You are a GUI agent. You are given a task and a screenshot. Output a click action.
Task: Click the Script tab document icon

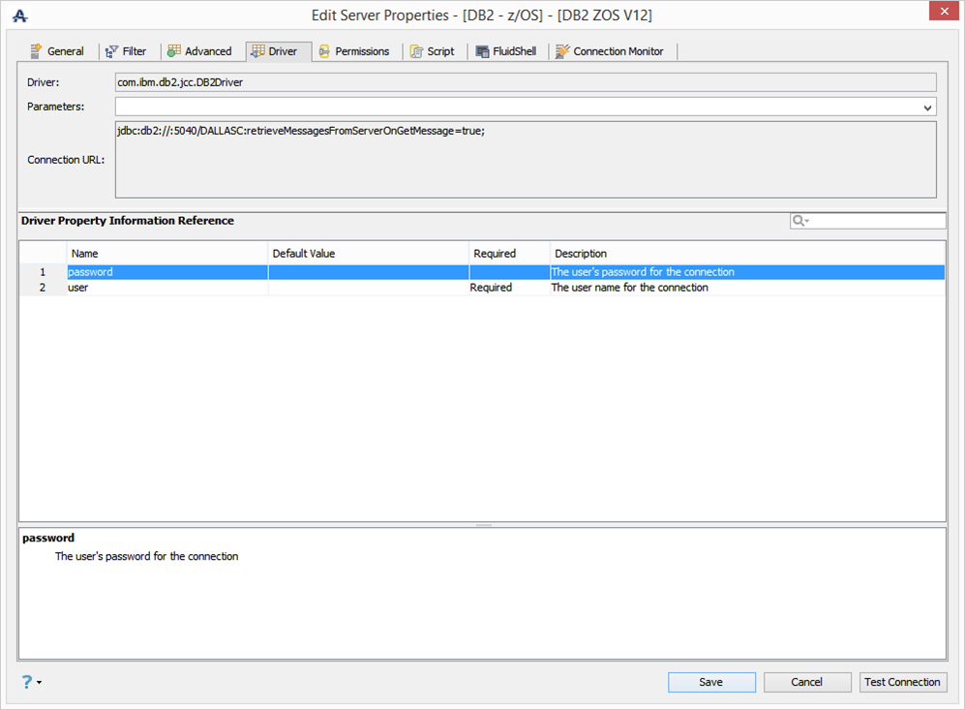[x=416, y=51]
